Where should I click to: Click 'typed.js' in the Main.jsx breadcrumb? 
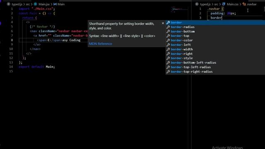[x=17, y=4]
